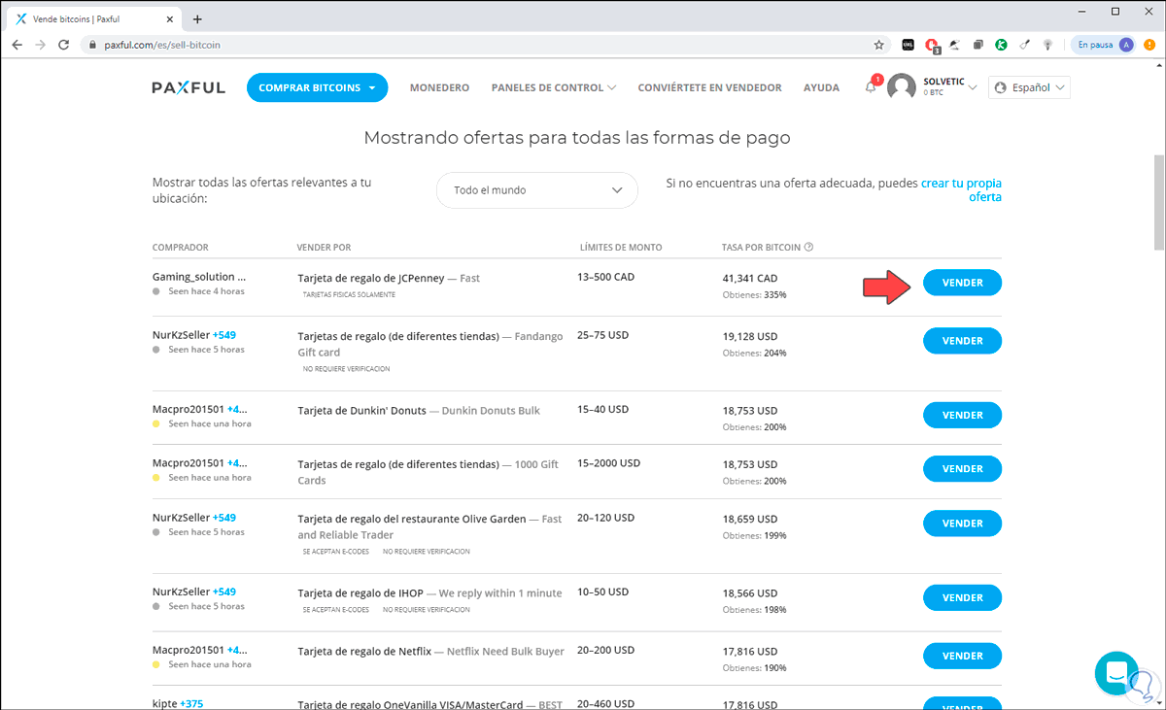Click Vender for the 1000 Gift Cards offer
The height and width of the screenshot is (710, 1166).
click(962, 469)
